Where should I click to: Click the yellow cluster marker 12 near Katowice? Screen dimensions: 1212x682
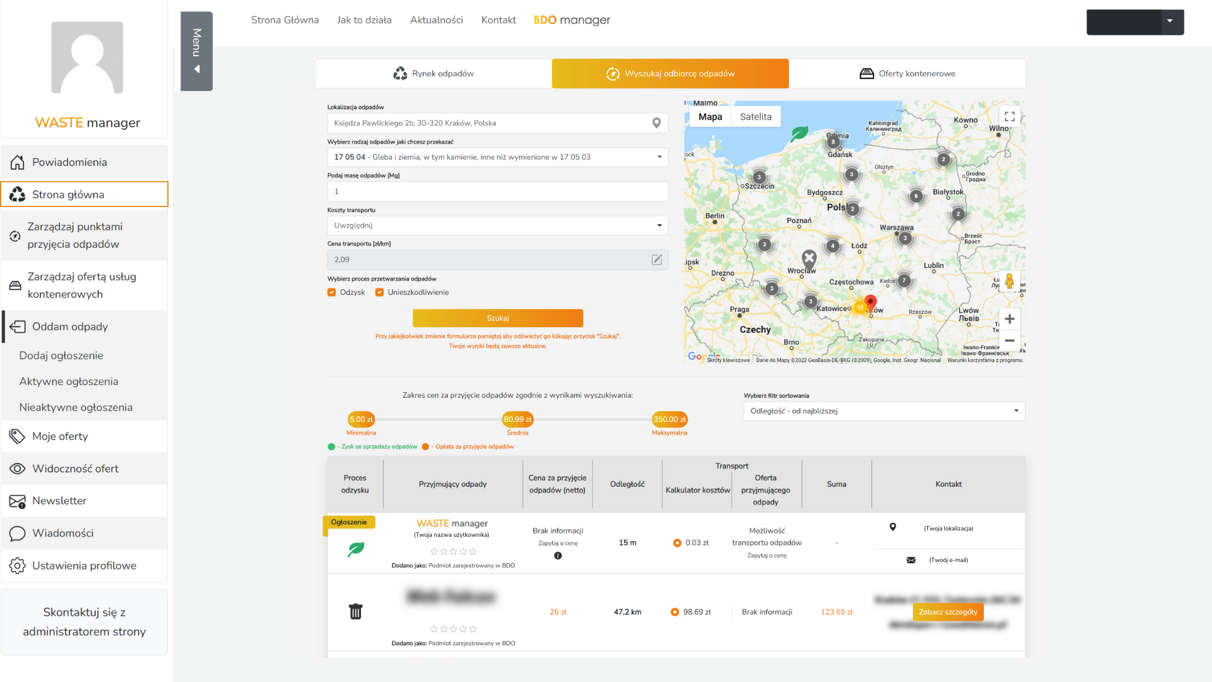(860, 308)
